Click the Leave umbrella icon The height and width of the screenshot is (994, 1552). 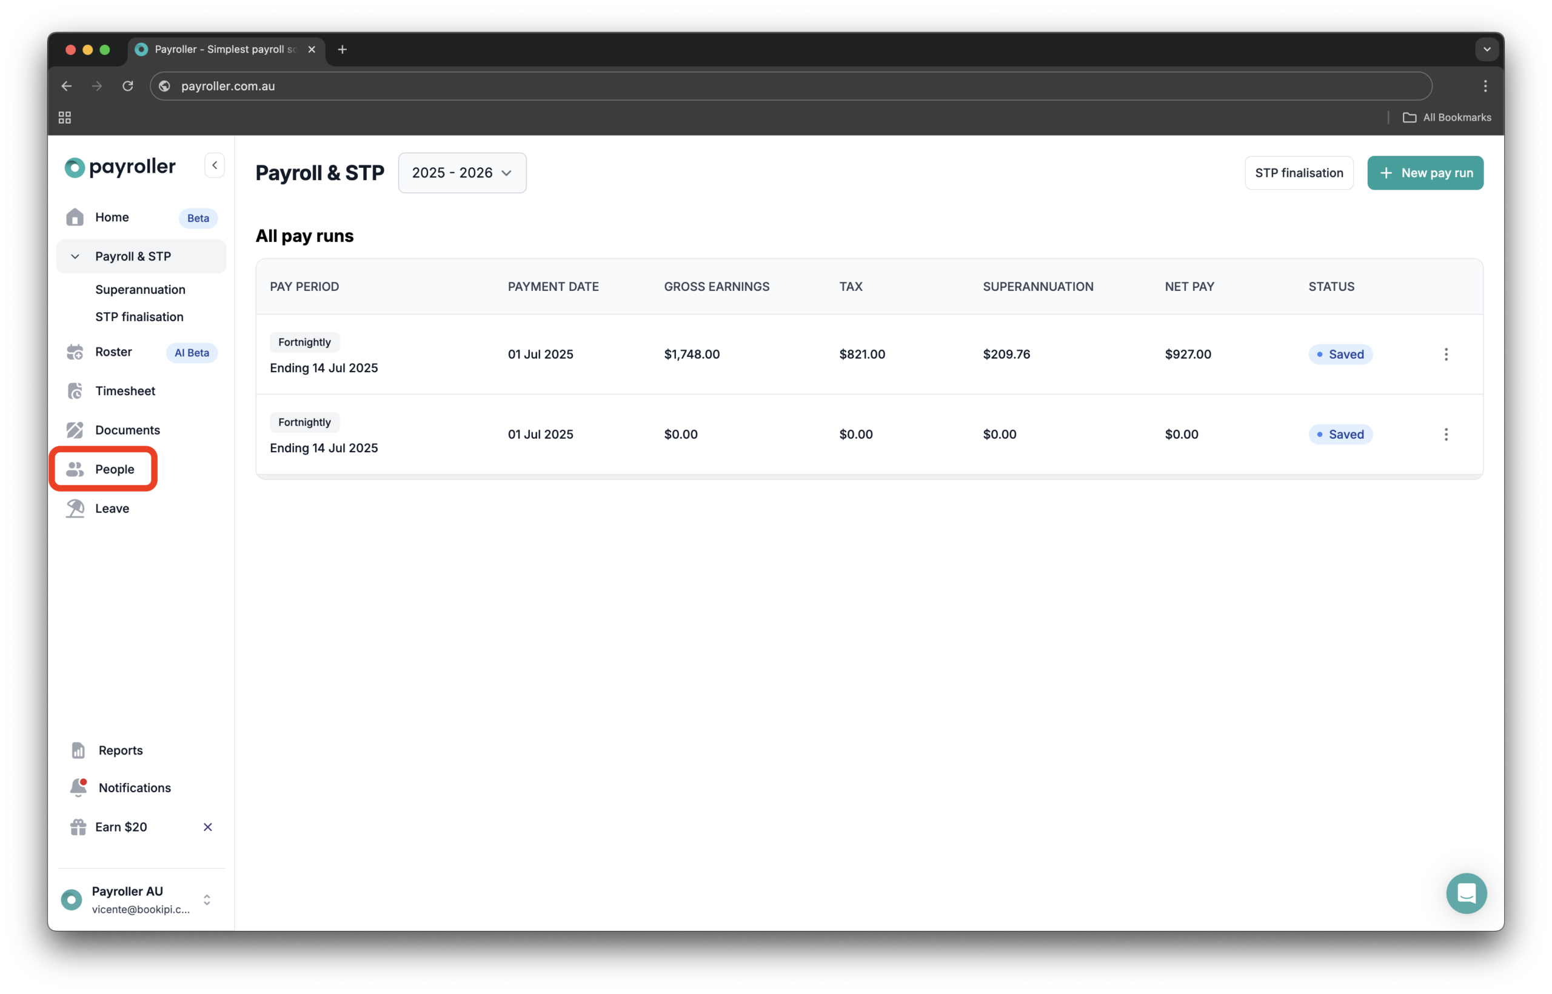tap(75, 509)
